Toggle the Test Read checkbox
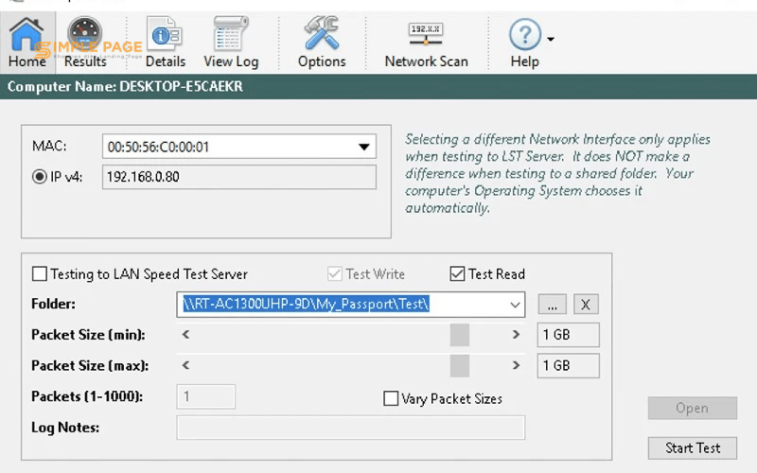757x473 pixels. pos(457,274)
